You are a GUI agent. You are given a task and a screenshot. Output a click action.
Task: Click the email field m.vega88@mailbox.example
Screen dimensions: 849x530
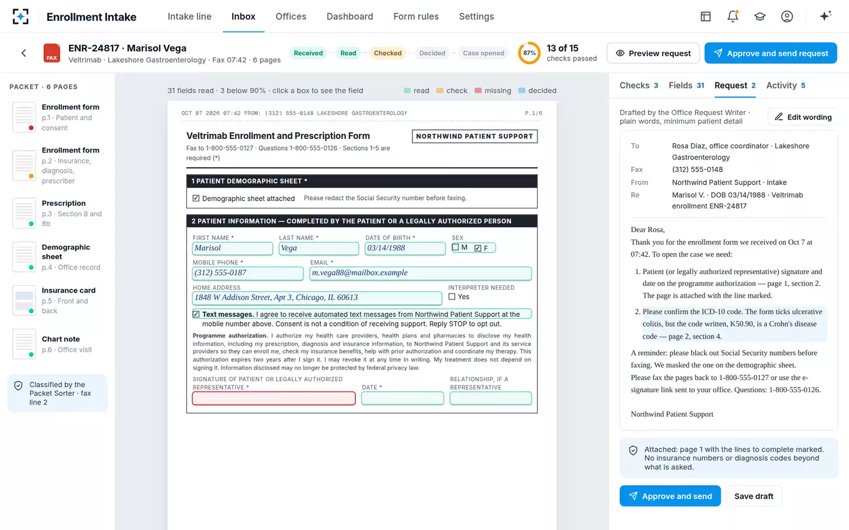click(420, 273)
